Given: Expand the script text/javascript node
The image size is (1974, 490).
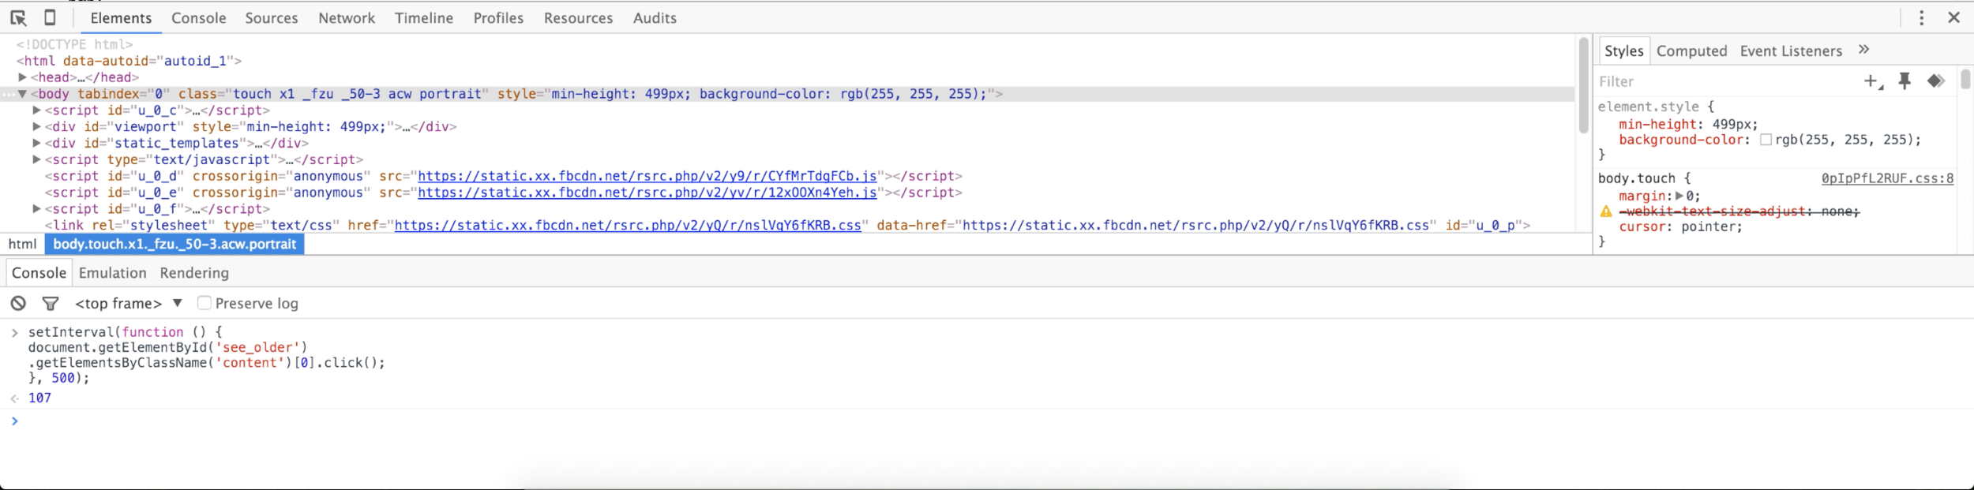Looking at the screenshot, I should click(36, 159).
